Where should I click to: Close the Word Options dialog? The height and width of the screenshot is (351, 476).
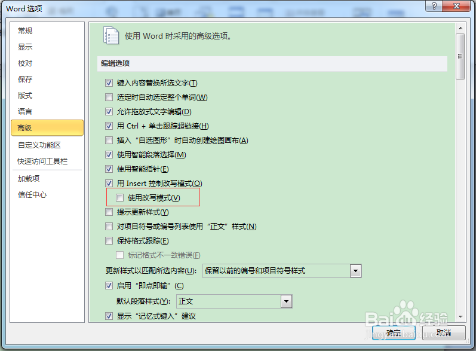(x=456, y=6)
